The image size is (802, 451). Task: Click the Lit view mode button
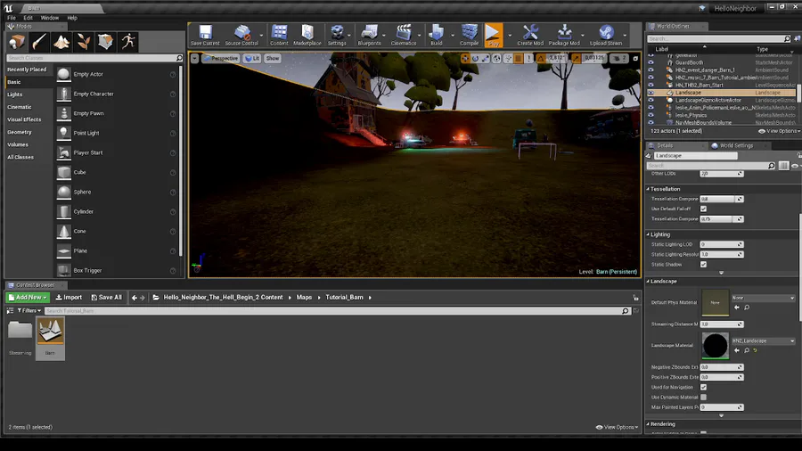252,58
